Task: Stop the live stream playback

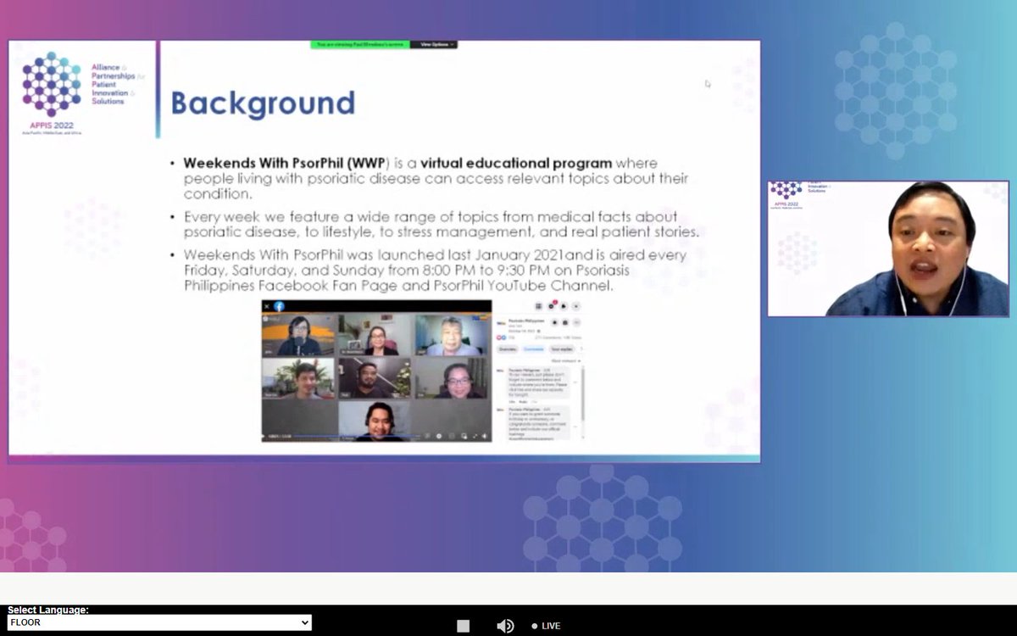Action: click(x=463, y=626)
